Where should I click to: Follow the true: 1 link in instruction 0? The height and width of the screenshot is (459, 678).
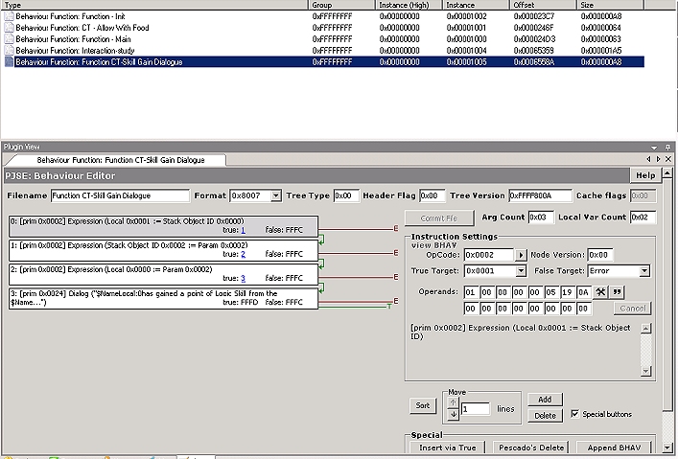click(243, 230)
